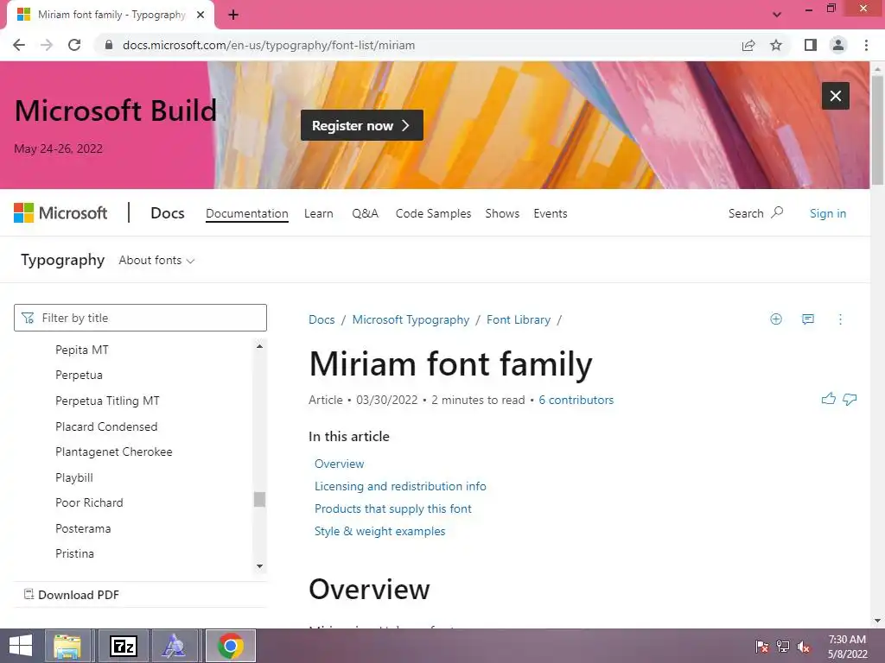Select the Documentation menu item
This screenshot has height=663, width=885.
click(x=246, y=214)
